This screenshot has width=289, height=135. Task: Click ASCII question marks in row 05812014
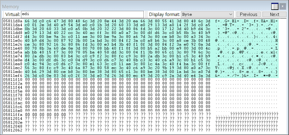(247, 118)
